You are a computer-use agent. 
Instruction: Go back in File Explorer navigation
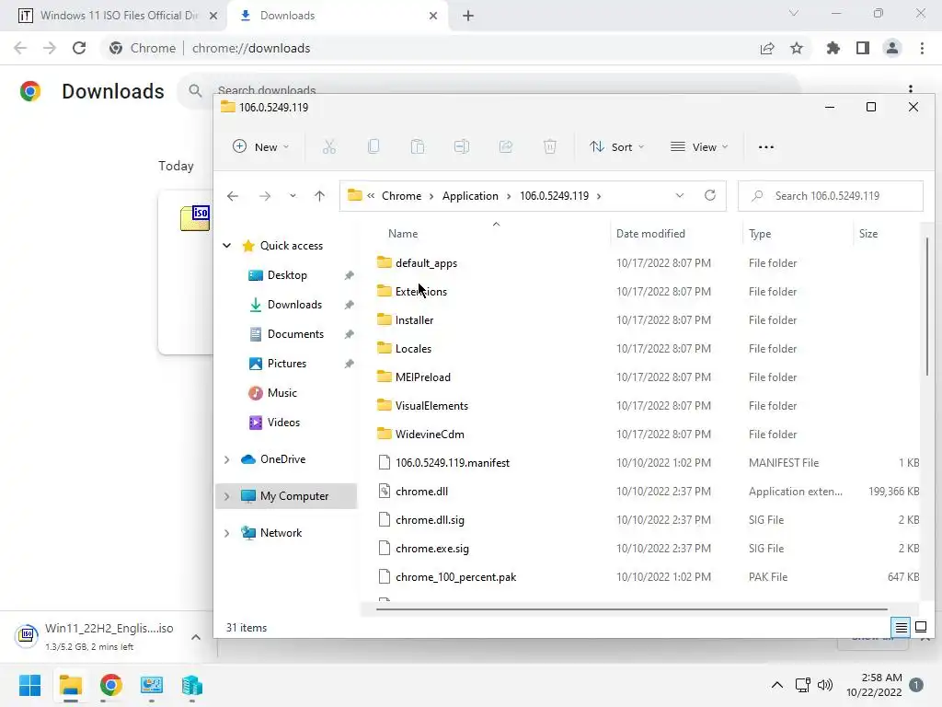pos(233,196)
